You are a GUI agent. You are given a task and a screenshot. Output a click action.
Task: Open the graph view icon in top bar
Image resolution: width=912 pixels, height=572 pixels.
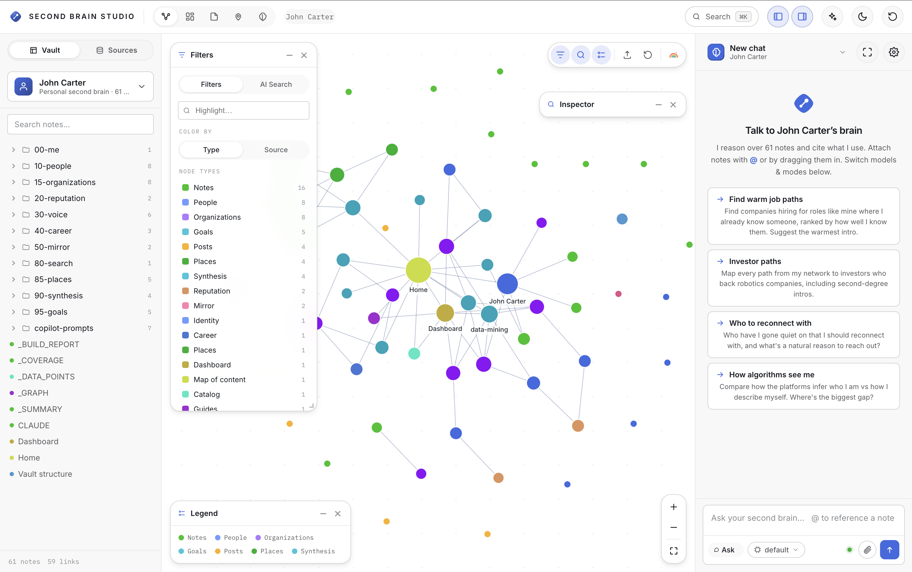click(x=166, y=17)
